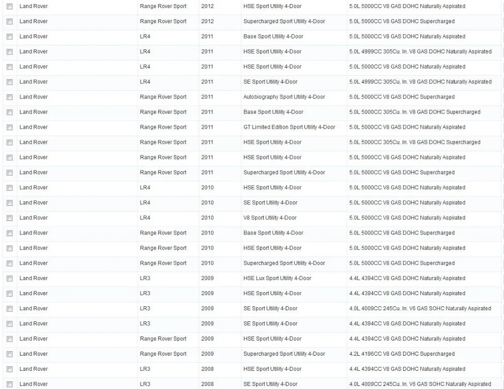Click 'HSE Sport Utility 4-Door' in 2011 Range Rover Sport Naturally Aspirated row
Viewport: 504px width, 389px height.
pyautogui.click(x=272, y=157)
